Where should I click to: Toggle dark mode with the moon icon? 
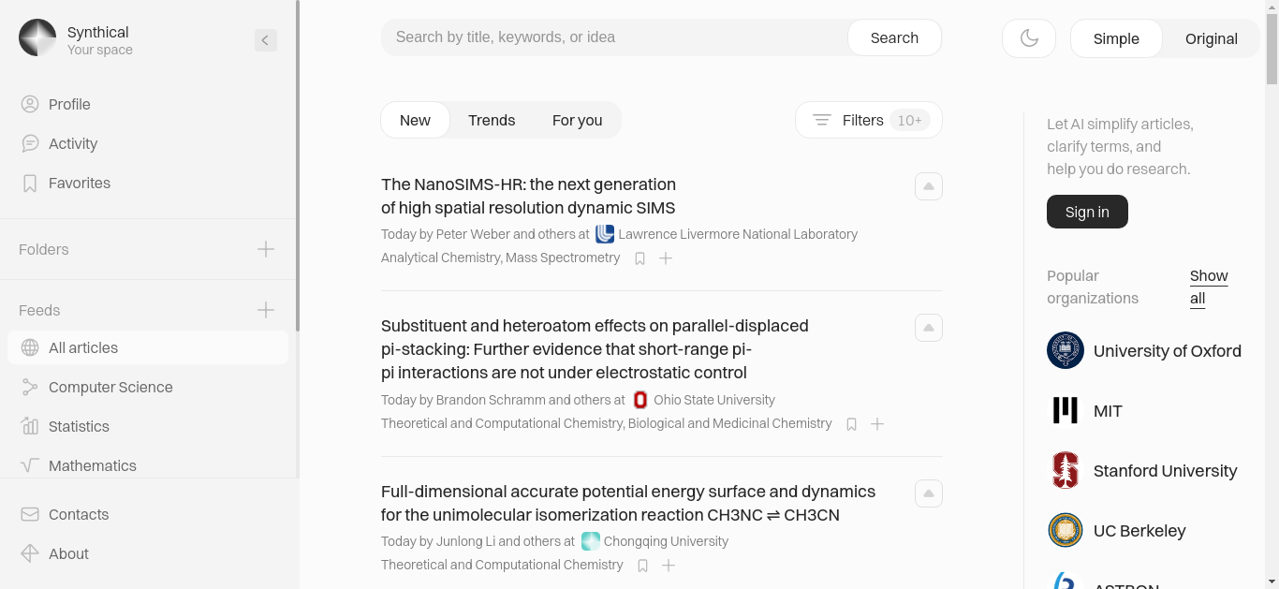click(x=1029, y=38)
